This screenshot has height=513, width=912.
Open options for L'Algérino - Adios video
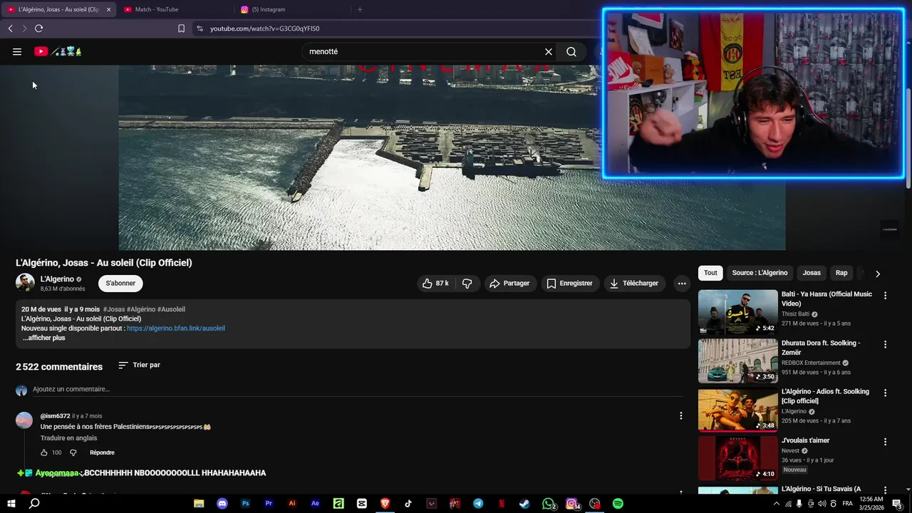tap(886, 393)
